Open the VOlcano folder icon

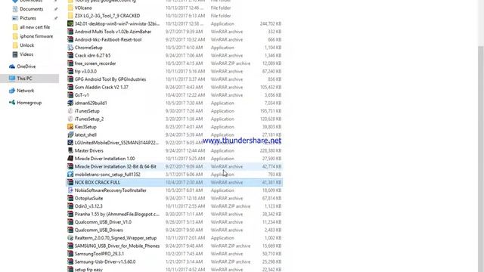[70, 8]
